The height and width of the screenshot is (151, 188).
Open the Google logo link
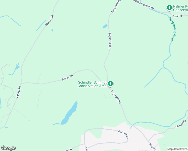click(9, 148)
